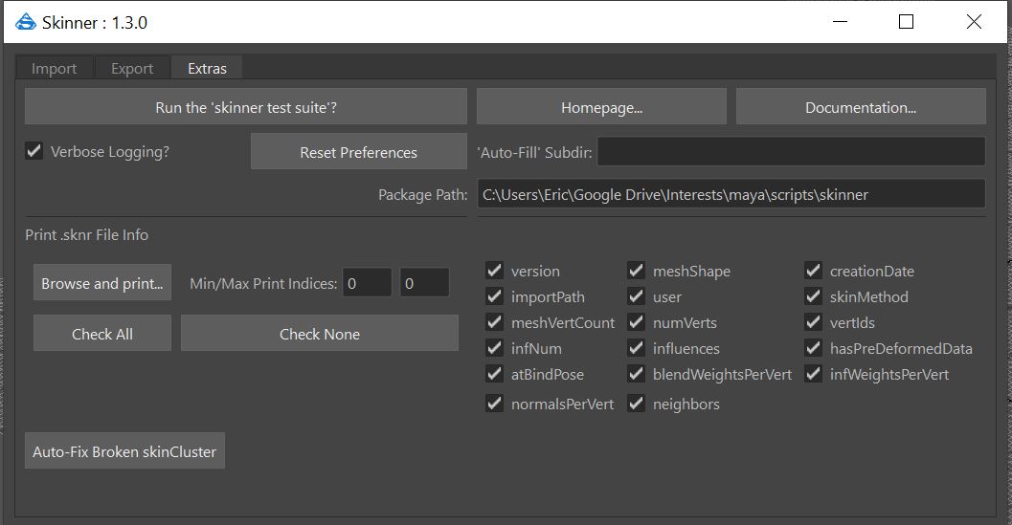Toggle the vertIds checkbox
The width and height of the screenshot is (1012, 525).
click(x=813, y=322)
